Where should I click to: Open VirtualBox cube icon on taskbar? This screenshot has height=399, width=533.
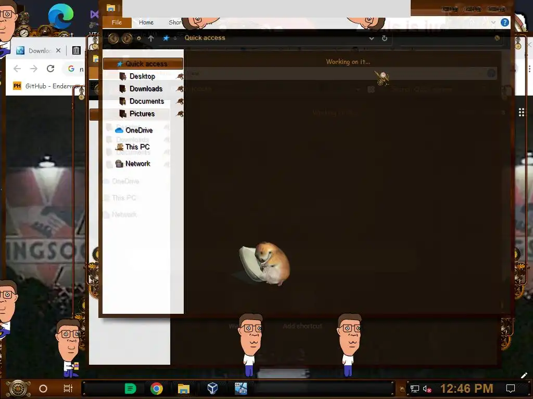tap(212, 388)
